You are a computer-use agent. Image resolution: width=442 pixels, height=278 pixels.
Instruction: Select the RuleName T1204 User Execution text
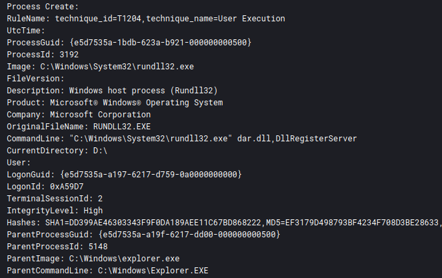tap(170, 19)
